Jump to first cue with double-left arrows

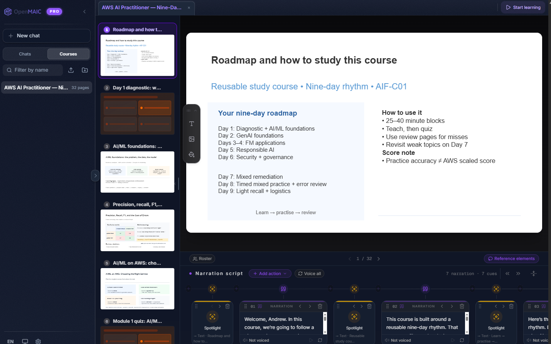pyautogui.click(x=507, y=274)
